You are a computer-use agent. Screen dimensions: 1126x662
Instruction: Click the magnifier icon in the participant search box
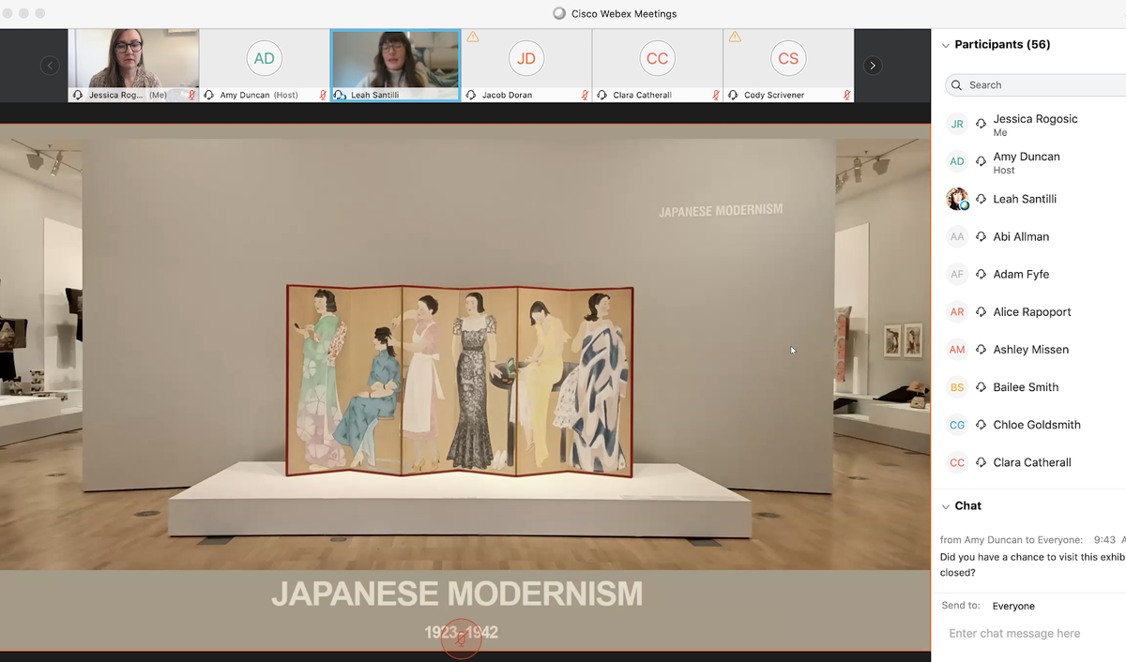957,84
